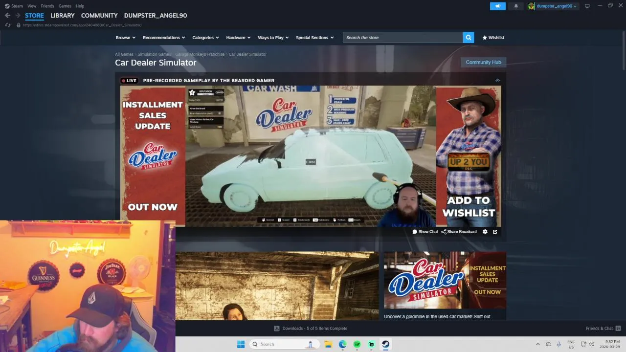Click the Show Chat speech bubble icon

click(x=415, y=232)
